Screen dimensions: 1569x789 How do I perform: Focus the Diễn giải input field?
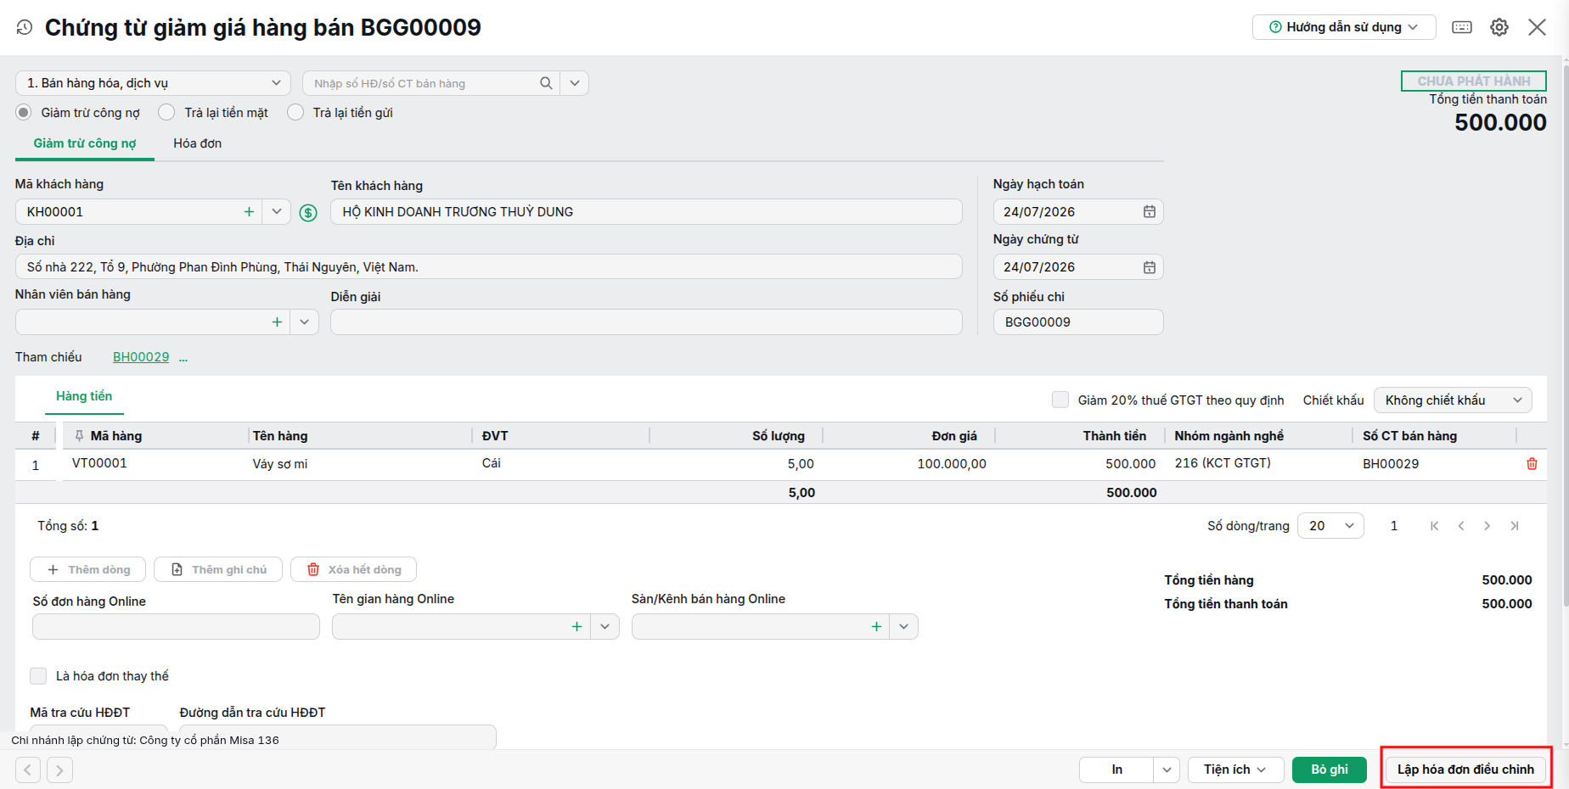[646, 322]
